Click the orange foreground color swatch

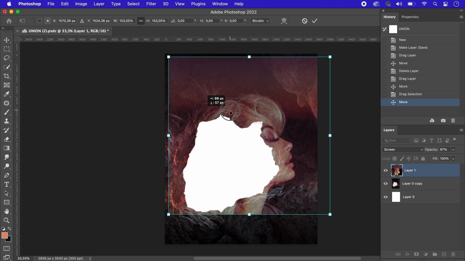(4, 236)
